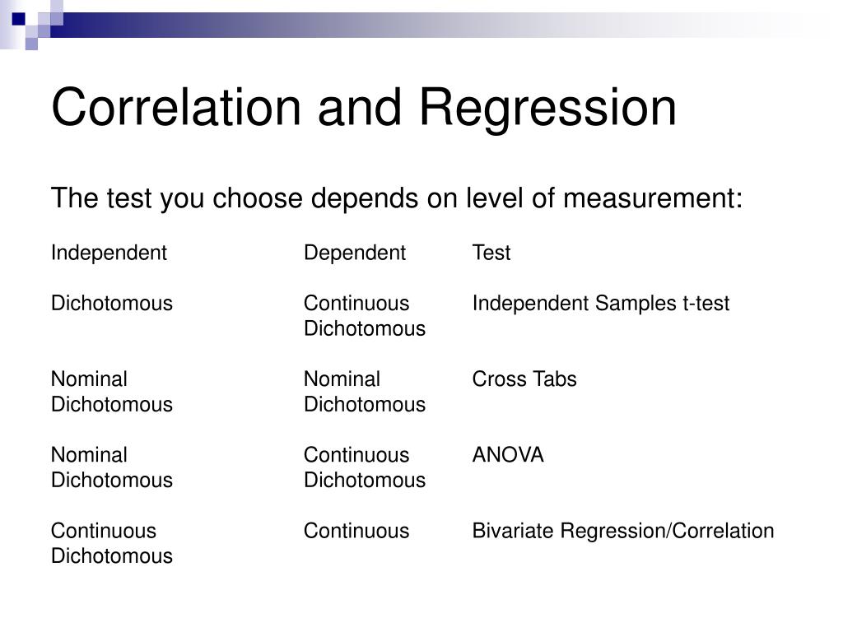Select the 'Dependent' column heading
Screen dimensions: 843x632
point(355,253)
